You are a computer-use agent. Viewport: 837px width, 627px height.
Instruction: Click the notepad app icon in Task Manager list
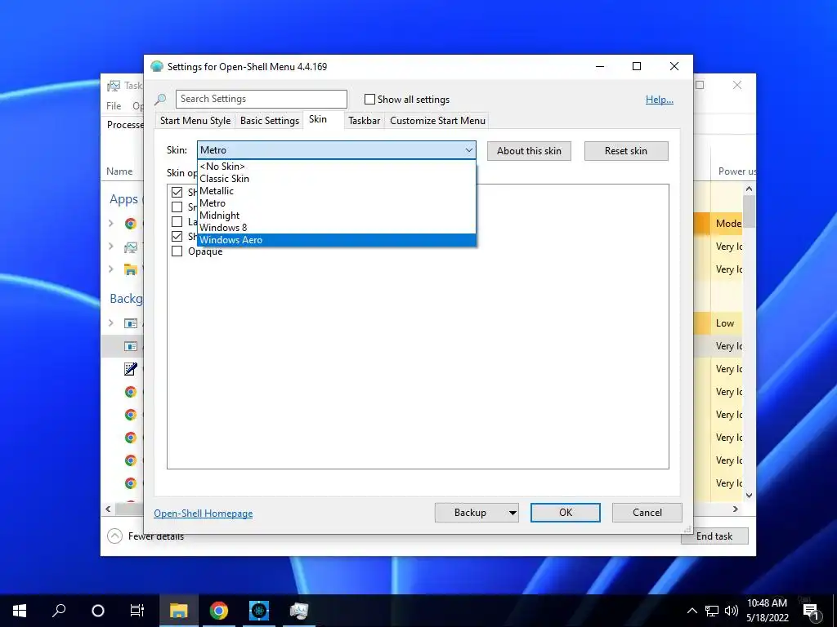coord(131,368)
